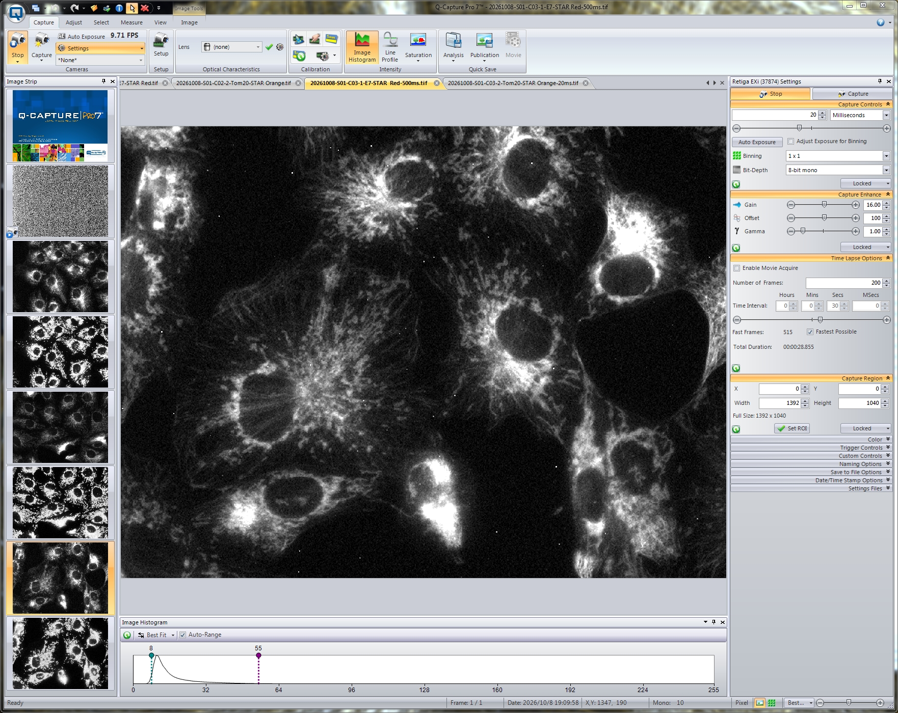This screenshot has height=713, width=898.
Task: Switch to the Measure ribbon tab
Action: 131,22
